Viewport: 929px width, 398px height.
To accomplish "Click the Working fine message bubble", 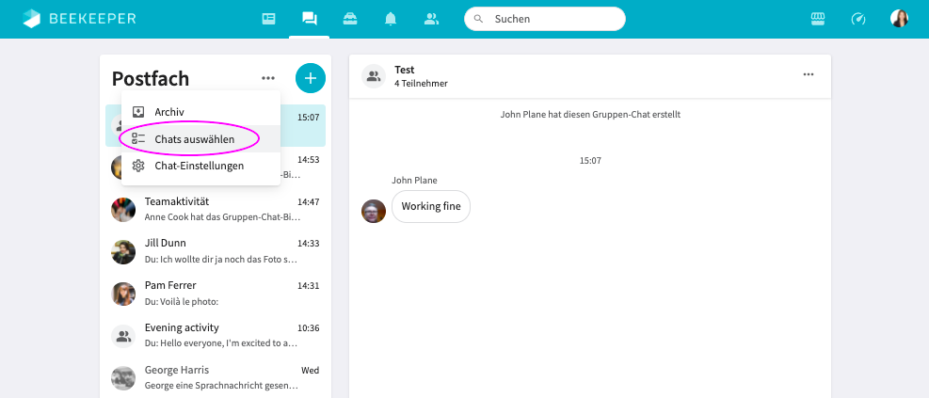I will pos(431,207).
